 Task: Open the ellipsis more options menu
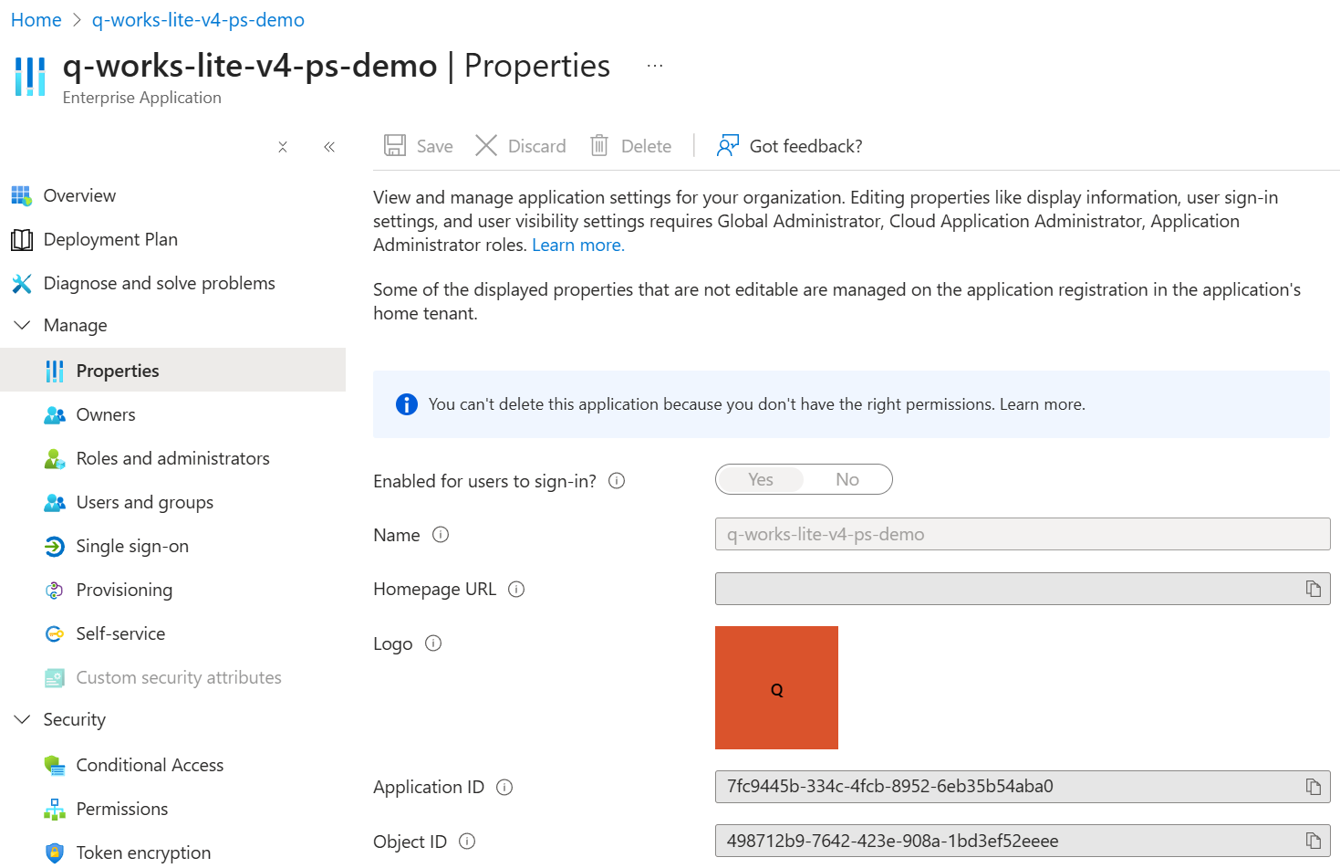tap(655, 66)
